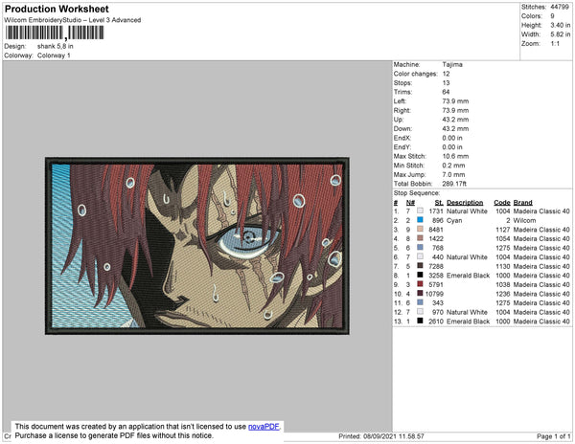
Task: Click the code 1130 in row 7
Action: [503, 266]
